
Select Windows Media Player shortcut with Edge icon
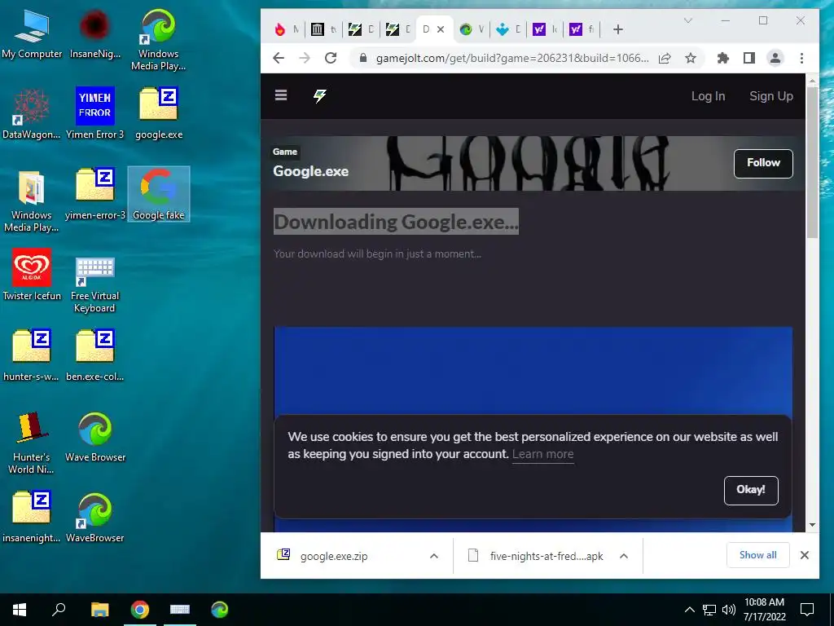(158, 40)
